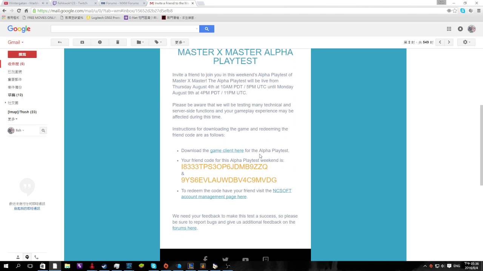This screenshot has width=483, height=271.
Task: Go to the older email arrow
Action: pos(449,42)
